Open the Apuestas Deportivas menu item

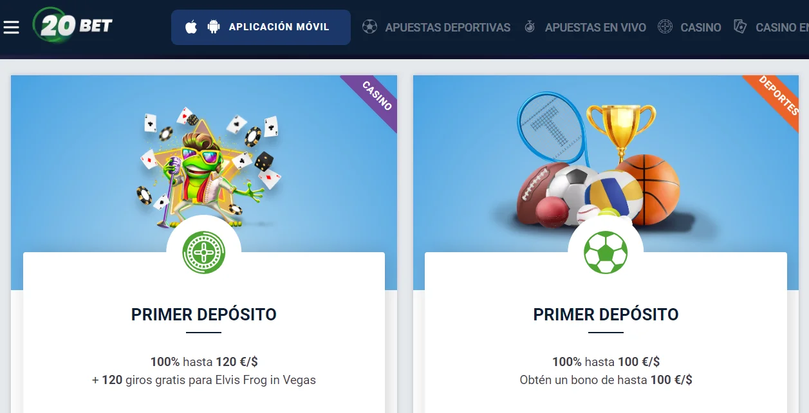pos(447,28)
